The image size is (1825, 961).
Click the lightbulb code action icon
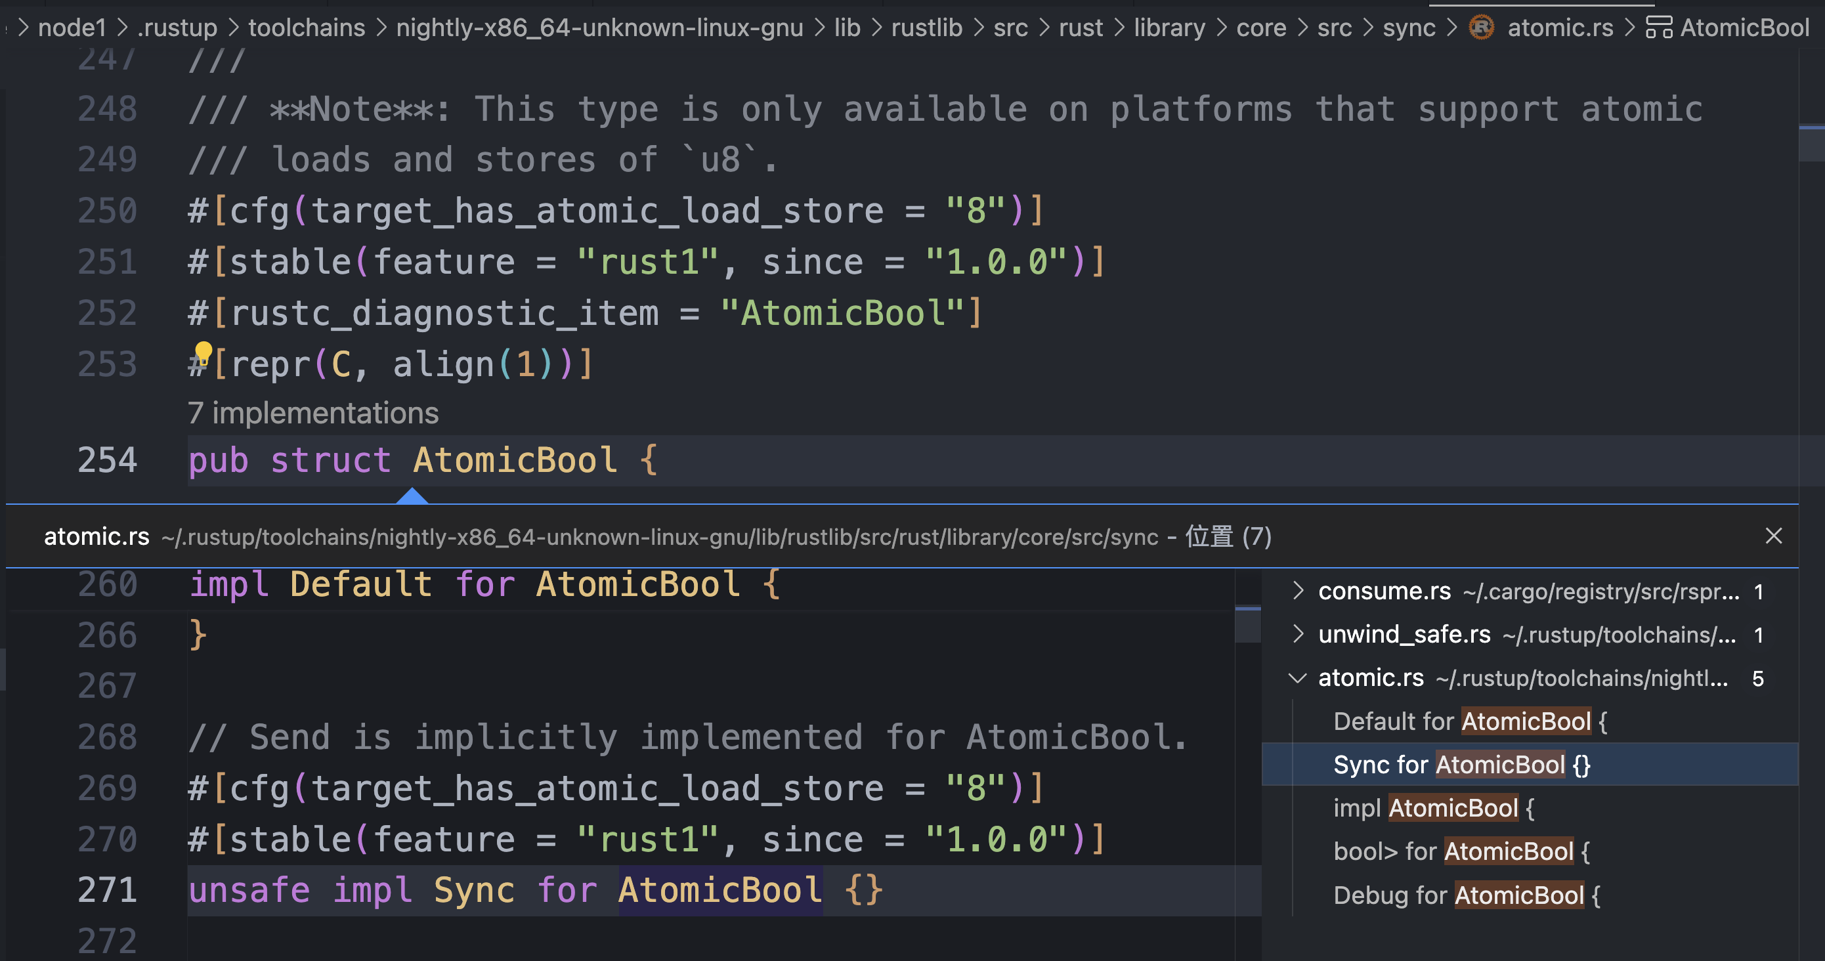(204, 352)
